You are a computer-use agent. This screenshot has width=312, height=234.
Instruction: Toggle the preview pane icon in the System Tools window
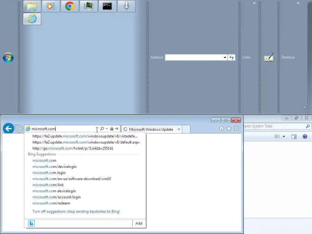pyautogui.click(x=294, y=136)
